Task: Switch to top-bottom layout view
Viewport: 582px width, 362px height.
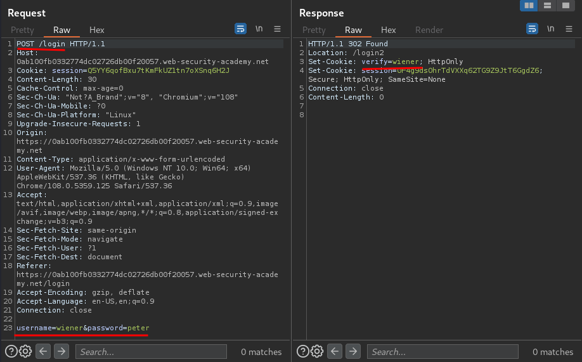Action: (547, 5)
